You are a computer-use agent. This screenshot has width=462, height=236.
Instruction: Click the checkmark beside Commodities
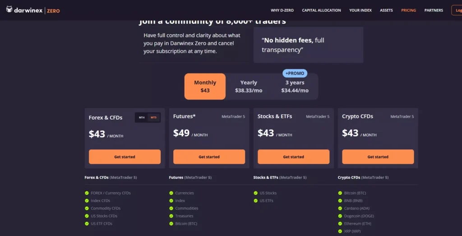click(x=171, y=208)
